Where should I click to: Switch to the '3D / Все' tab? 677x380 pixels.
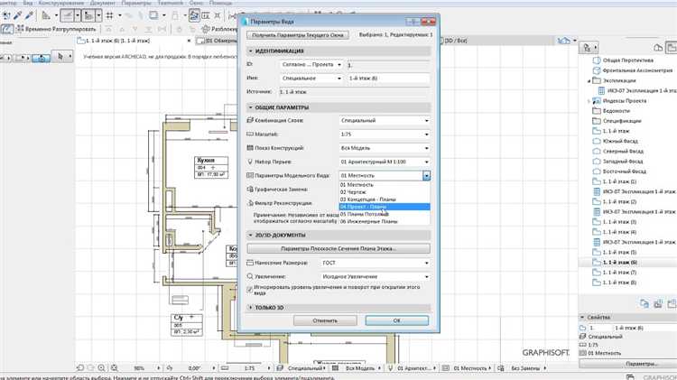click(455, 41)
